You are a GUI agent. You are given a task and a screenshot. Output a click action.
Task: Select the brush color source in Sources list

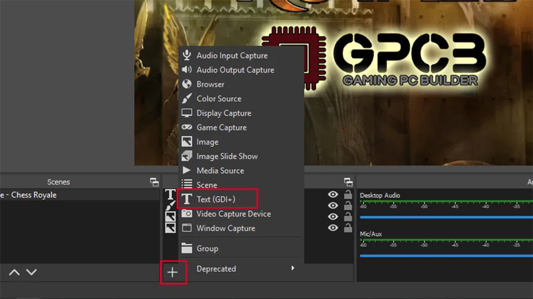coord(170,205)
